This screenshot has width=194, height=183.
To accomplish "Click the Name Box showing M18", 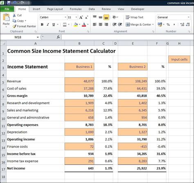I will click(x=18, y=37).
